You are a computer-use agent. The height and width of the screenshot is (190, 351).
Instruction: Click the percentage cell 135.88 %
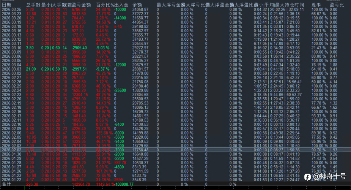pos(104,133)
